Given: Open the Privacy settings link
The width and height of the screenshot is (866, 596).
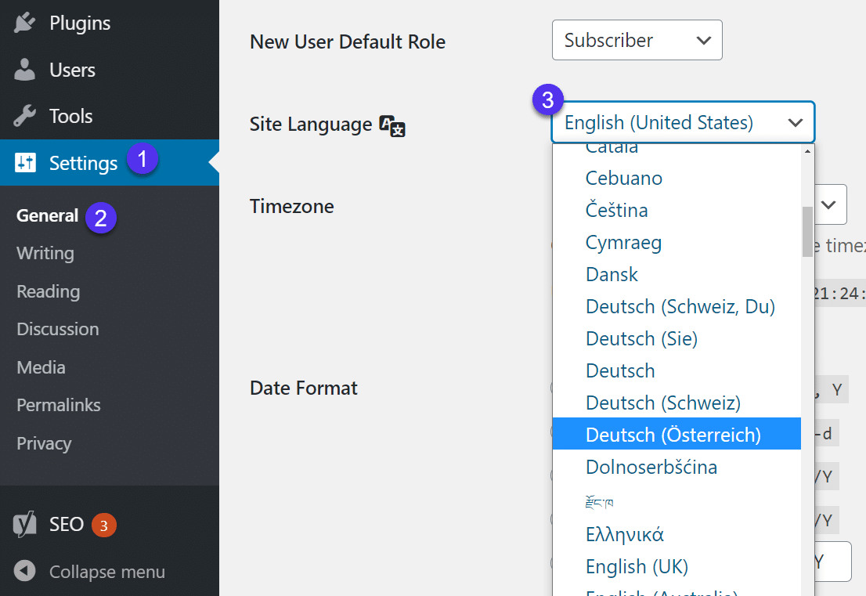Looking at the screenshot, I should click(x=43, y=443).
